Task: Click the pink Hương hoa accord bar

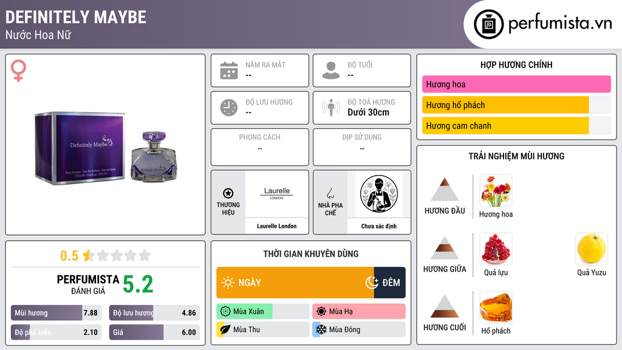Action: tap(516, 84)
